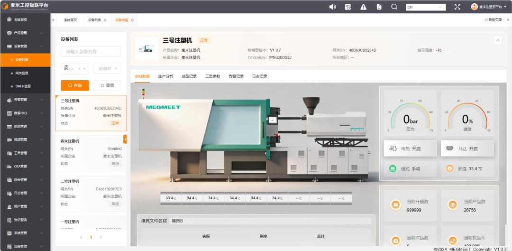Click the 三号注塑机 product thumbnail image

[x=146, y=49]
